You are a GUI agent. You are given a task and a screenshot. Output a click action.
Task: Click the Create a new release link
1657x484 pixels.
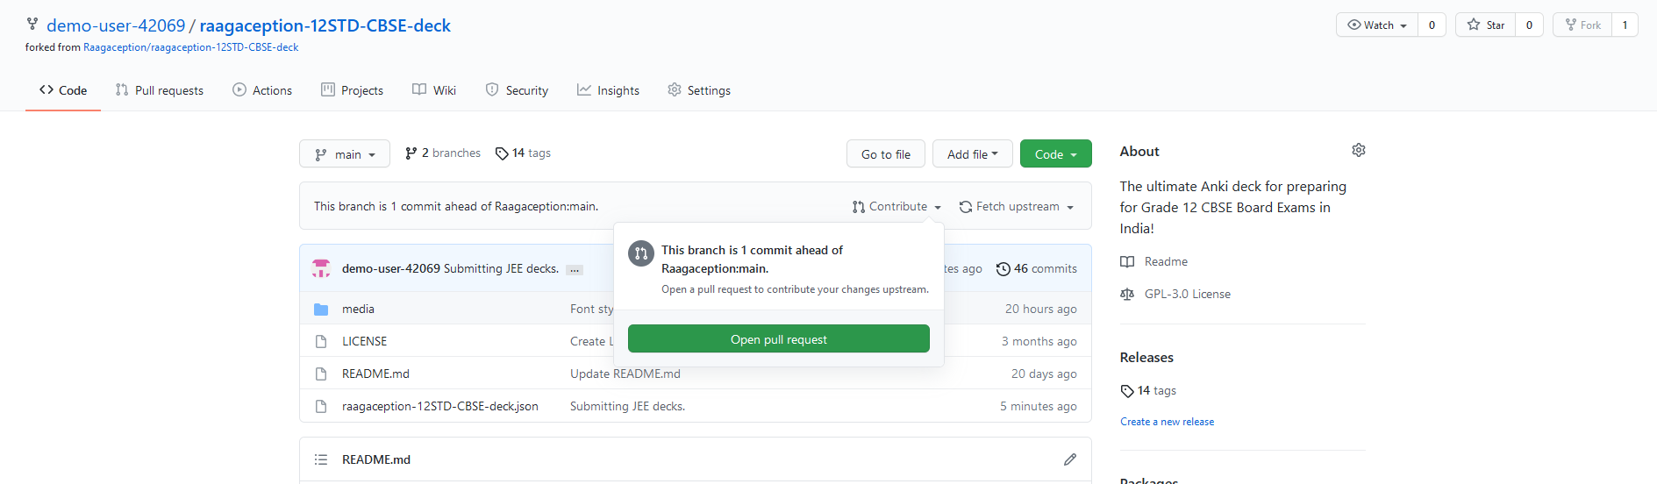pos(1167,422)
